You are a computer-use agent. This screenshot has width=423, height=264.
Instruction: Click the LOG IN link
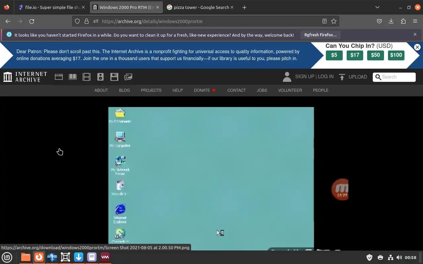pyautogui.click(x=326, y=77)
